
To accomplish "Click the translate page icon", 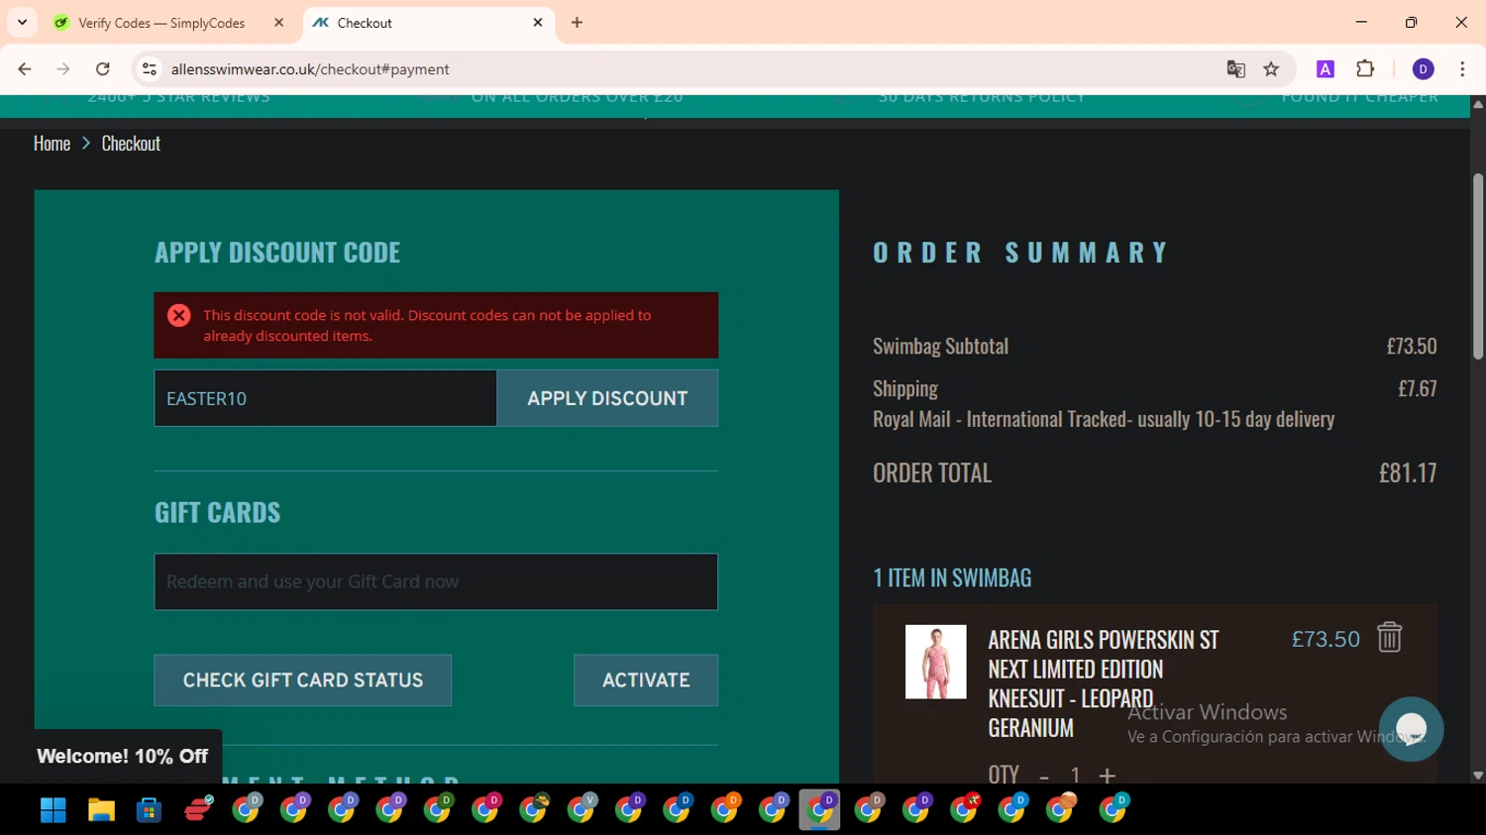I will pyautogui.click(x=1235, y=69).
